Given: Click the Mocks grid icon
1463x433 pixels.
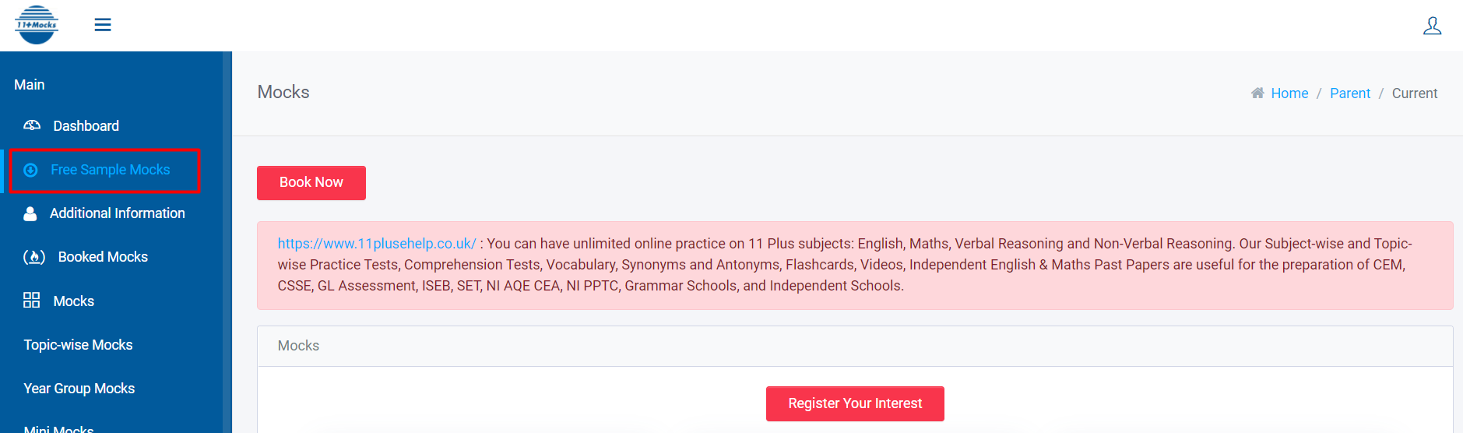Looking at the screenshot, I should click(x=32, y=301).
